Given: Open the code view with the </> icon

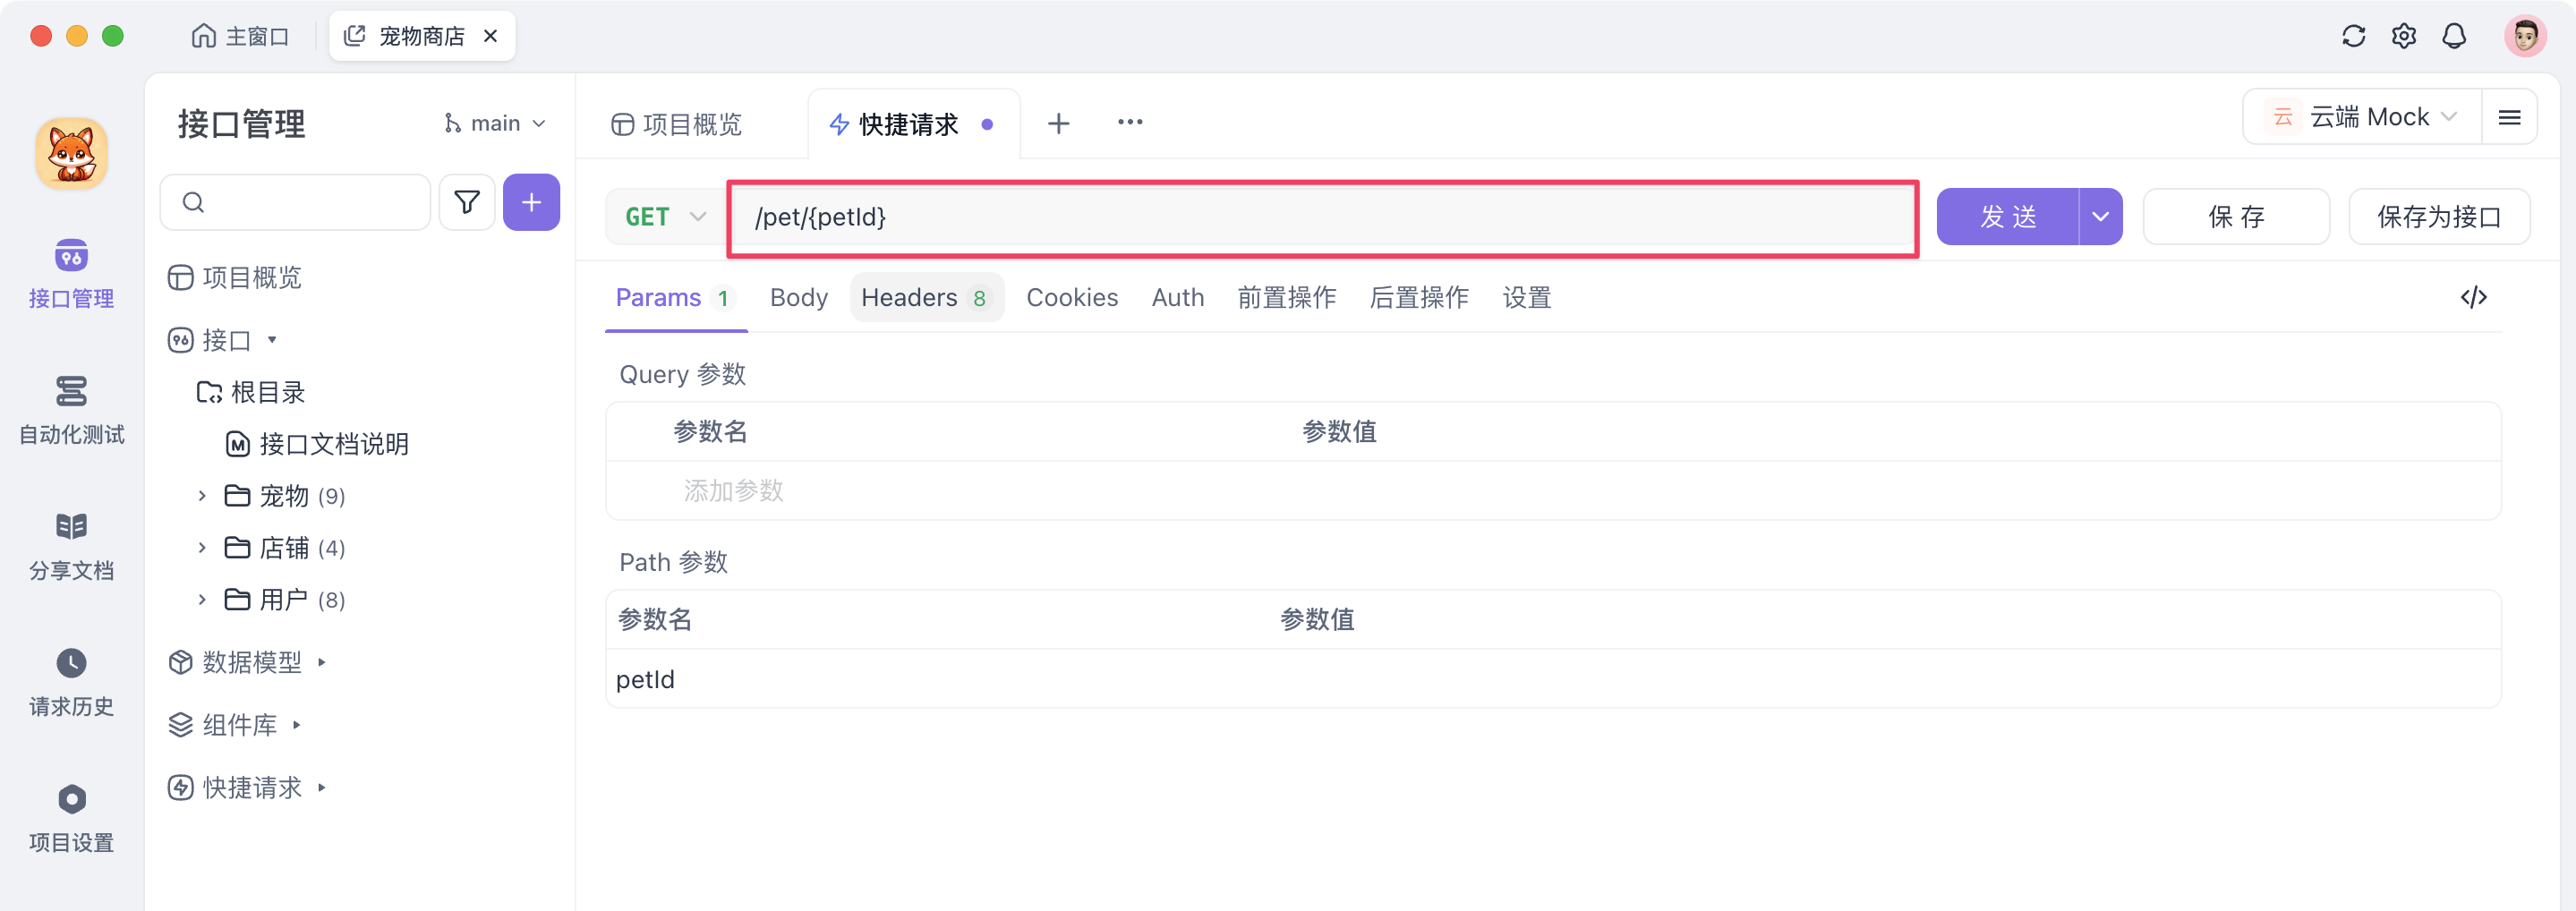Looking at the screenshot, I should (2475, 297).
